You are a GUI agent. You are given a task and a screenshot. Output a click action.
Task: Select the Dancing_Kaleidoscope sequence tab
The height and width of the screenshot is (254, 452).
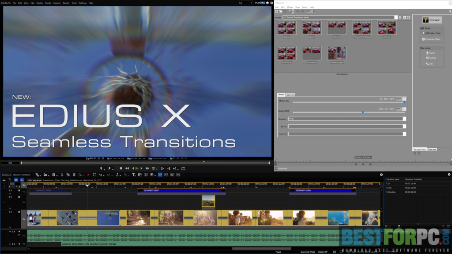[x=72, y=180]
